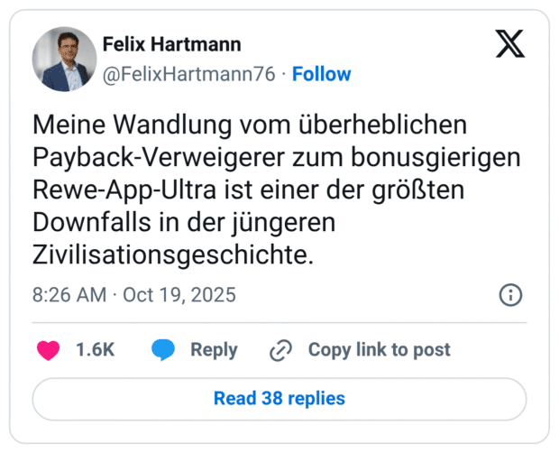Open Read 38 replies button
559x453 pixels.
point(279,398)
